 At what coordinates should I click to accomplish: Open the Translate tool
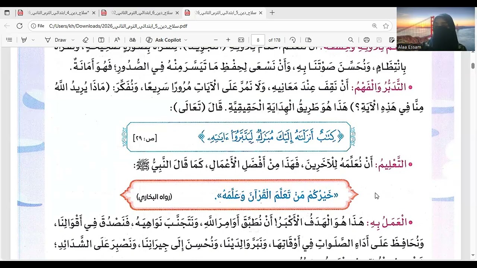pyautogui.click(x=132, y=40)
